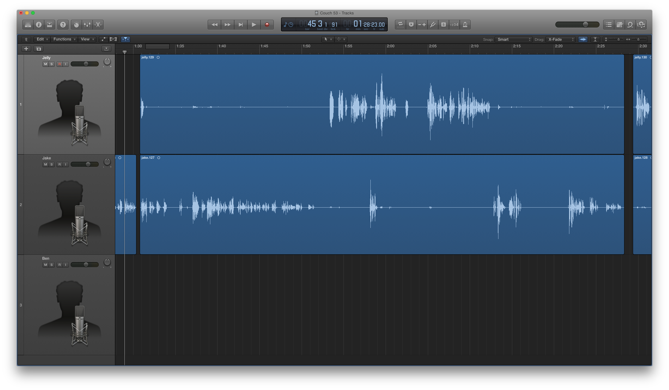This screenshot has height=390, width=669.
Task: Open the Functions menu
Action: (x=64, y=39)
